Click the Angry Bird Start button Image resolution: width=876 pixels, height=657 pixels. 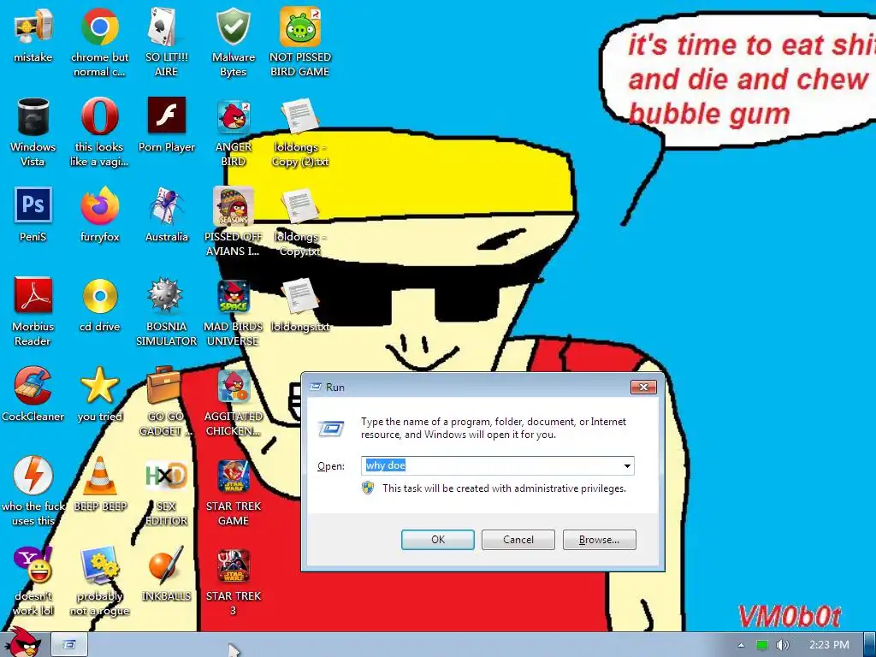(x=22, y=643)
